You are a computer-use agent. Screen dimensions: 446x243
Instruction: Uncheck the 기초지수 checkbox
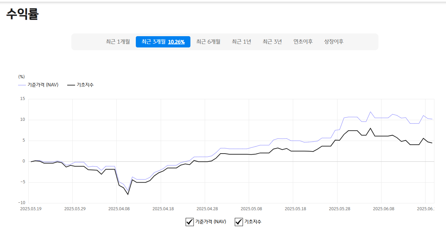pyautogui.click(x=239, y=222)
